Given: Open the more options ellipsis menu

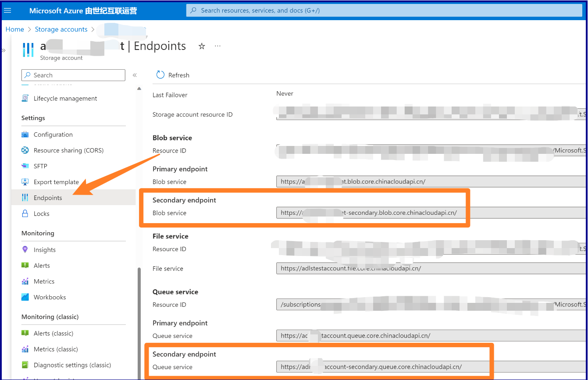Looking at the screenshot, I should tap(217, 46).
